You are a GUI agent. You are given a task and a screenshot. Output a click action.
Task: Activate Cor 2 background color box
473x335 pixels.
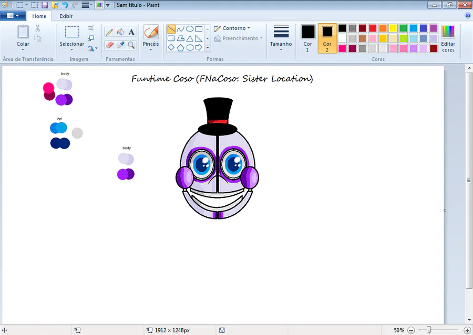coord(327,38)
